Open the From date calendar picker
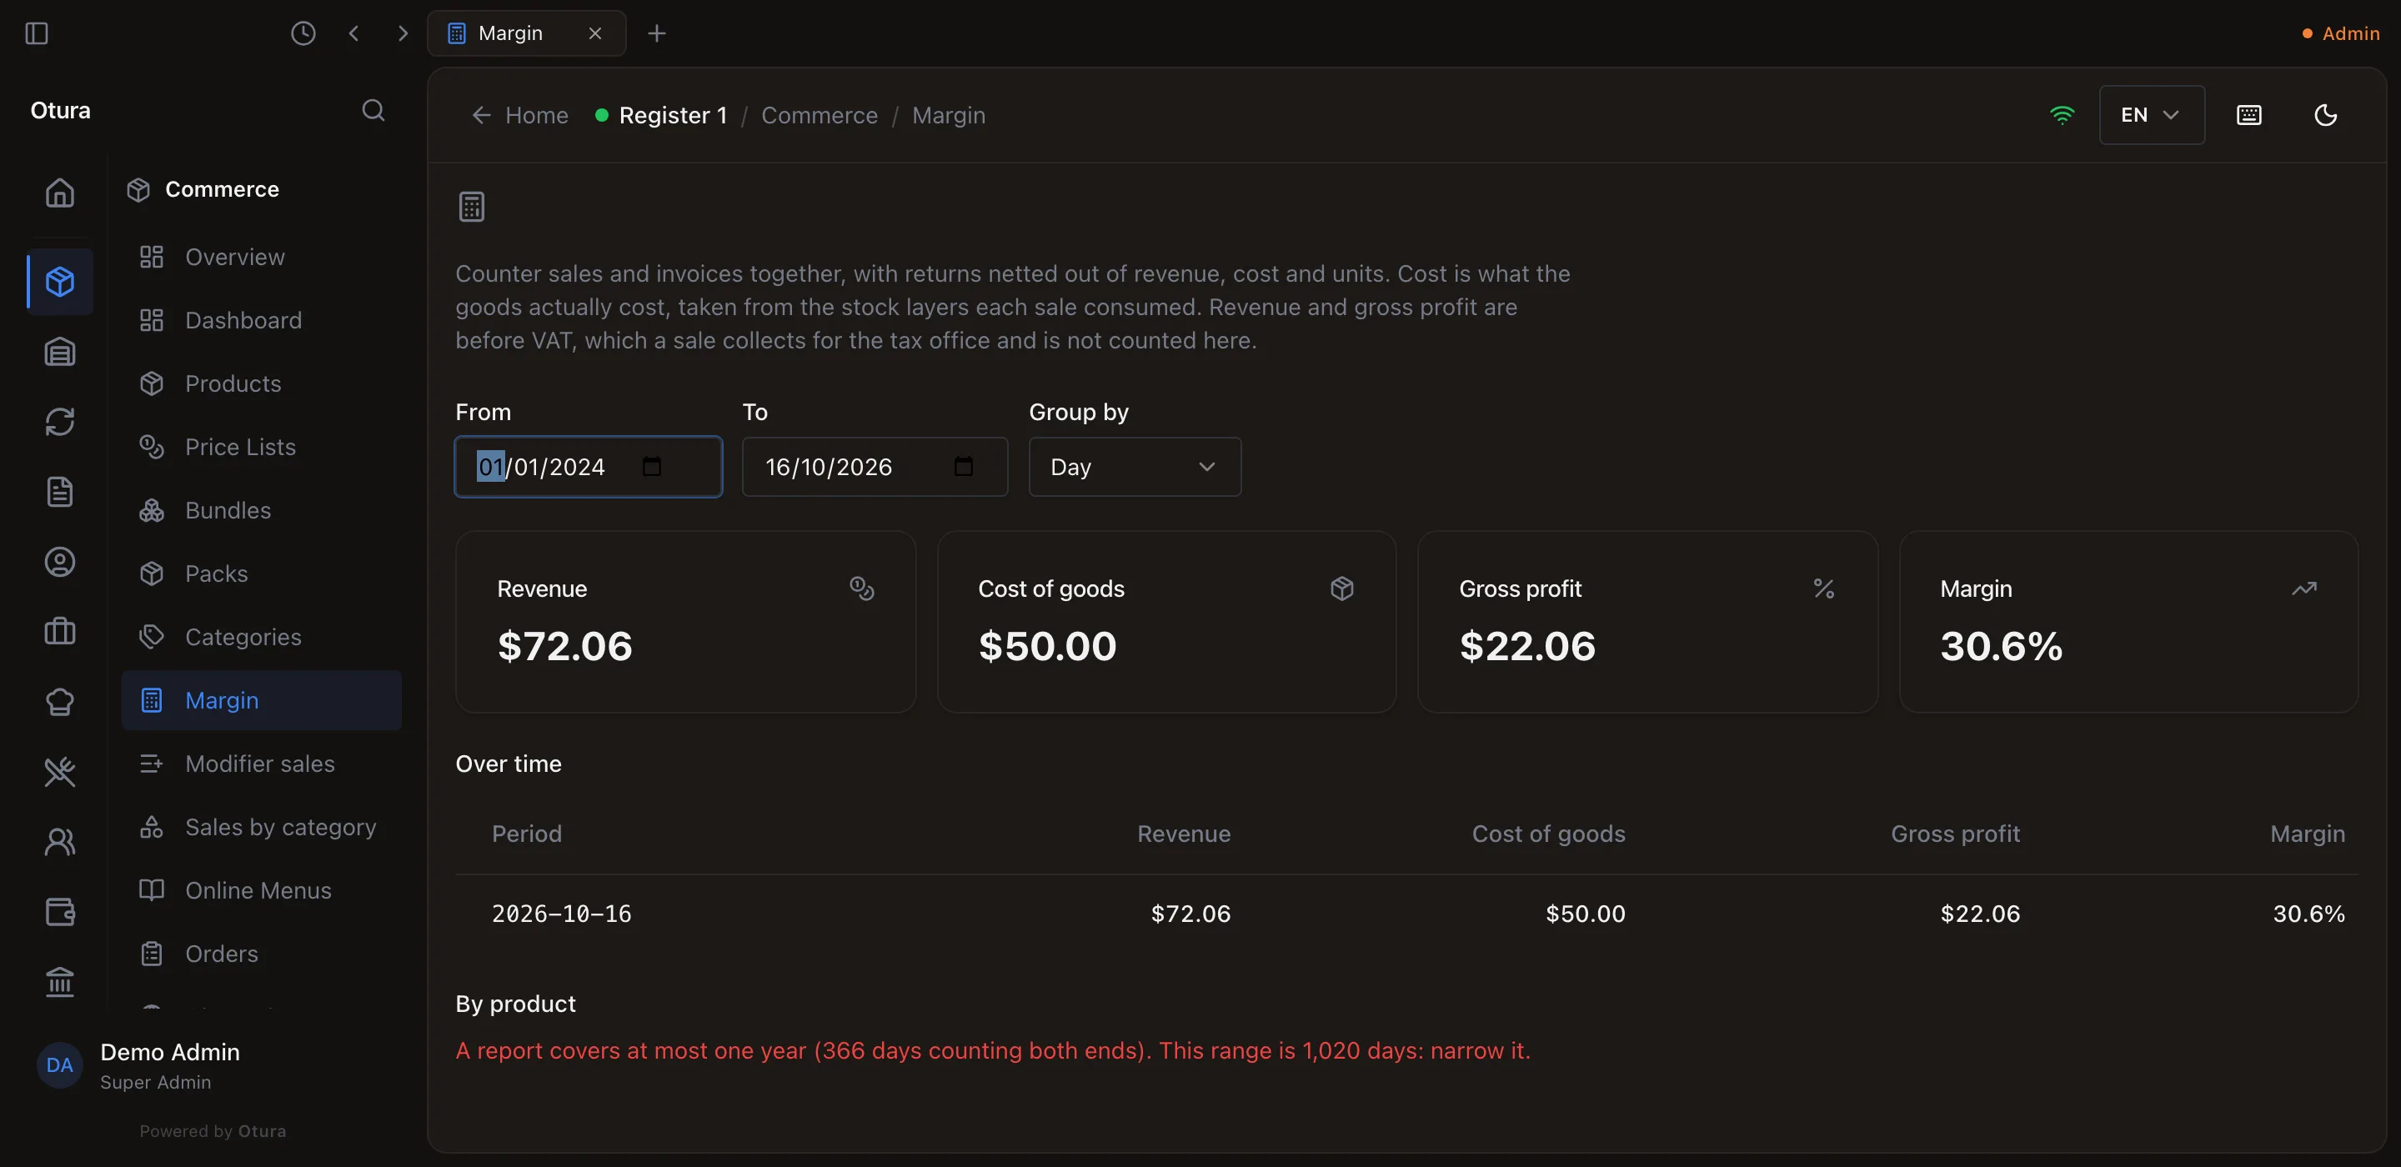Viewport: 2401px width, 1167px height. [x=651, y=466]
